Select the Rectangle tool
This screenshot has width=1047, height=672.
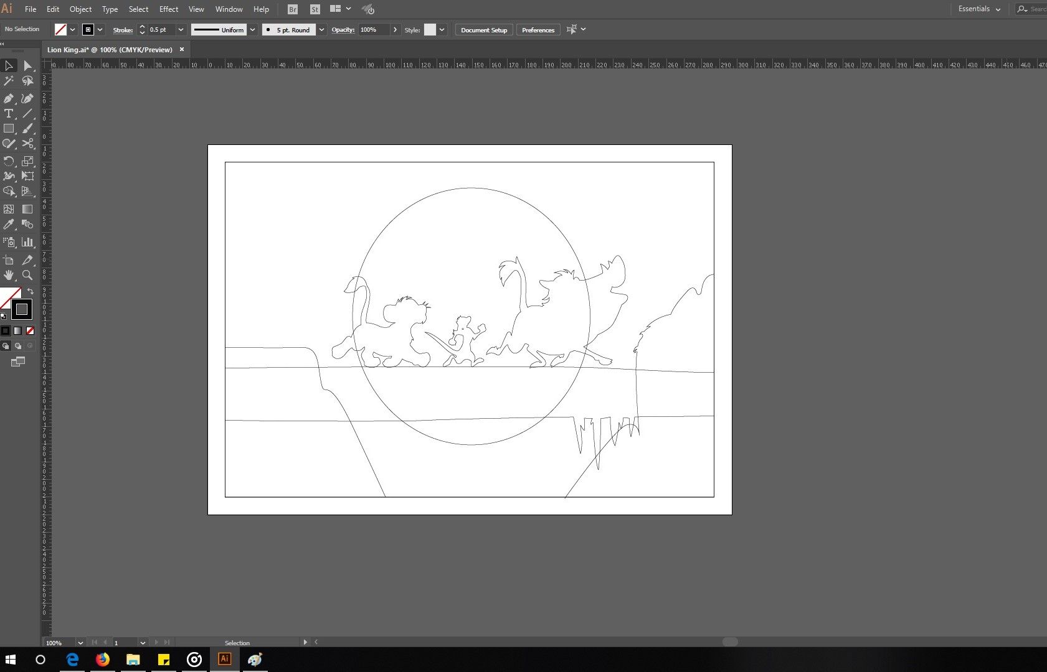pyautogui.click(x=9, y=129)
